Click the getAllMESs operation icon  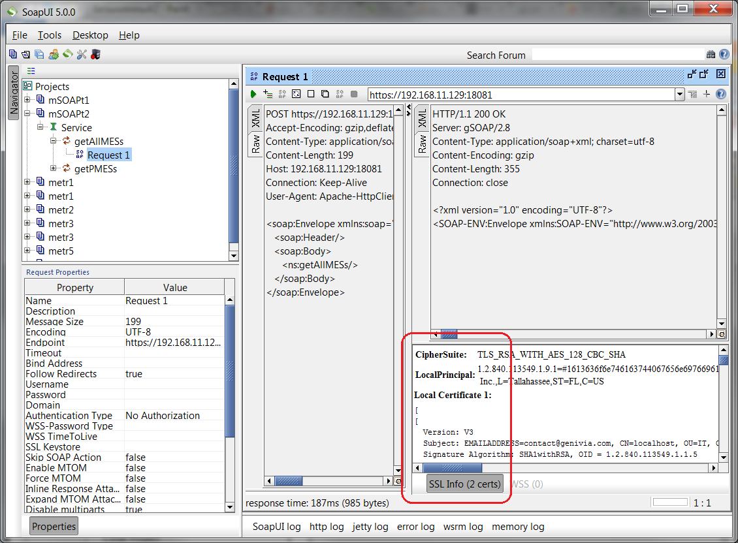tap(67, 141)
